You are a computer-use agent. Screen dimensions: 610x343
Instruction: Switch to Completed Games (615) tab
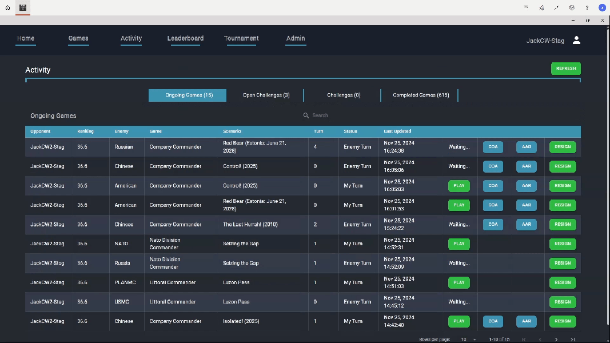point(420,95)
